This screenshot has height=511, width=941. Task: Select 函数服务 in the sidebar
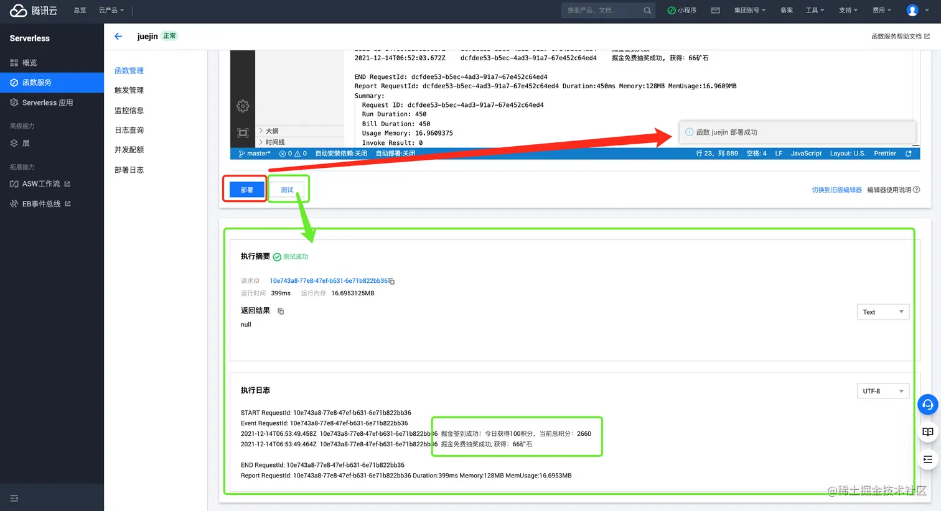pos(52,82)
